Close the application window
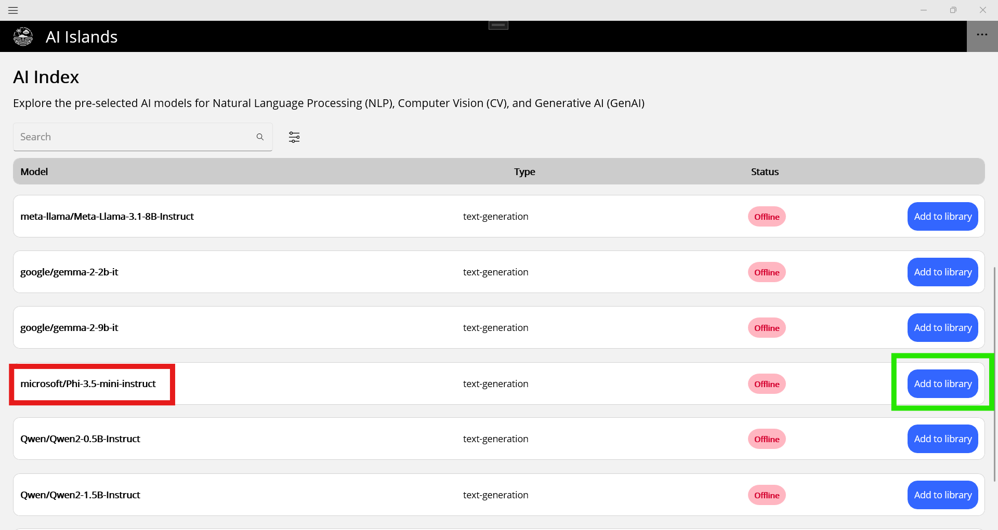Viewport: 998px width, 530px height. [x=982, y=10]
